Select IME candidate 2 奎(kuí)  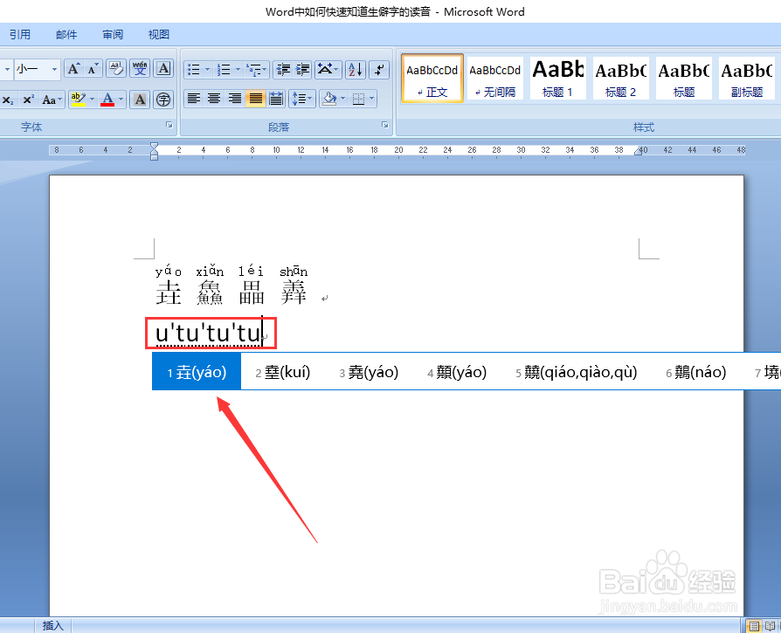point(282,372)
